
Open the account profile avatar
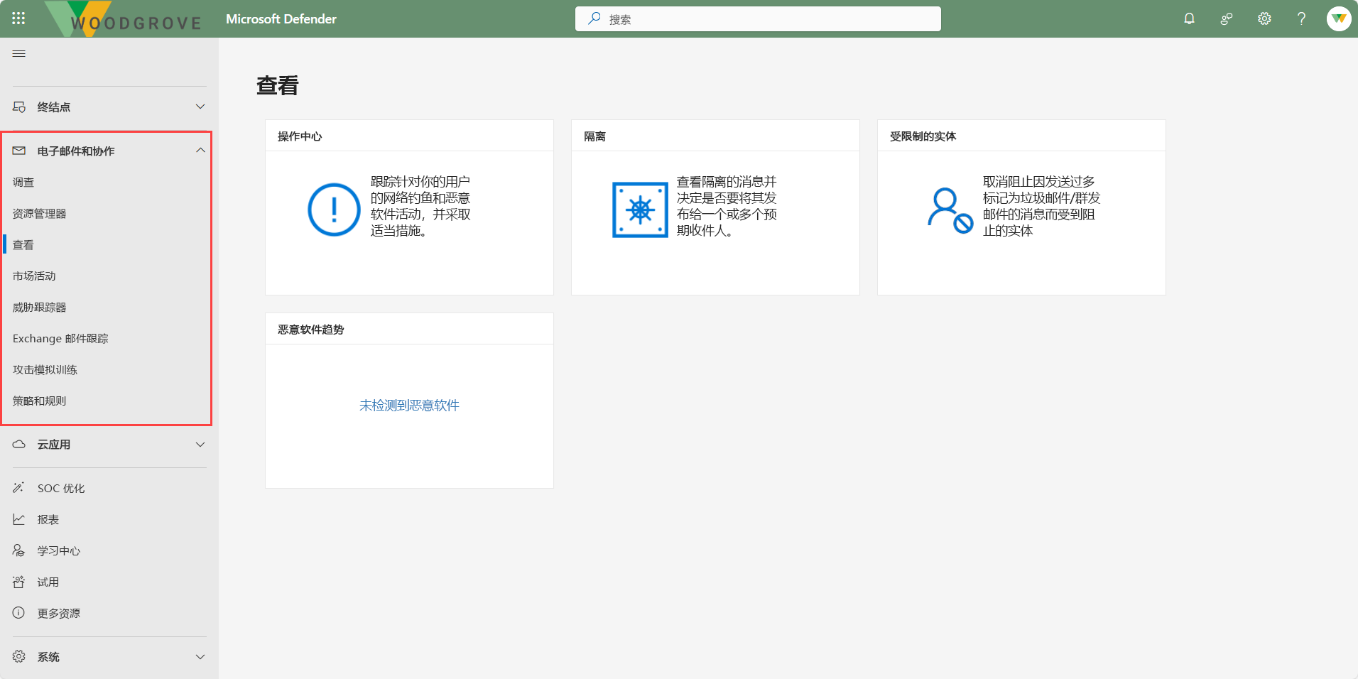coord(1339,18)
